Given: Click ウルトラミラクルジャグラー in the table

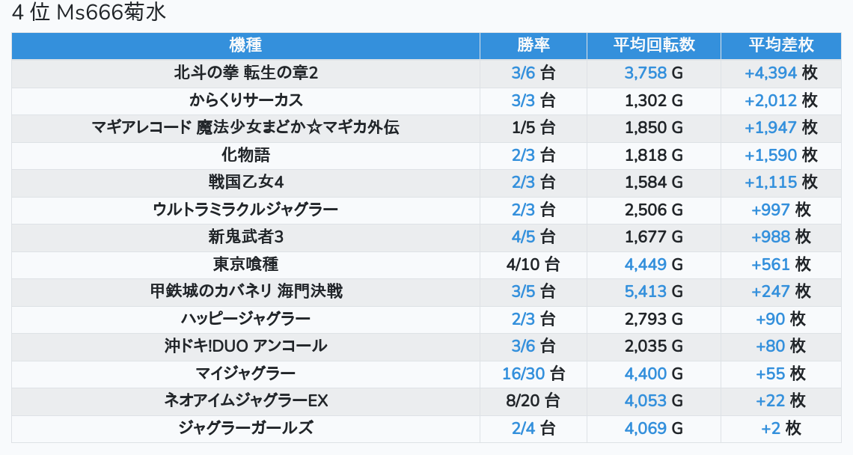Looking at the screenshot, I should click(245, 210).
